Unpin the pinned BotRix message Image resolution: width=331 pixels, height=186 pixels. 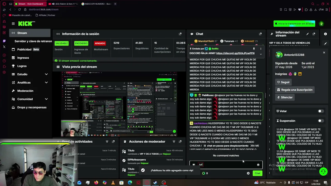254,49
